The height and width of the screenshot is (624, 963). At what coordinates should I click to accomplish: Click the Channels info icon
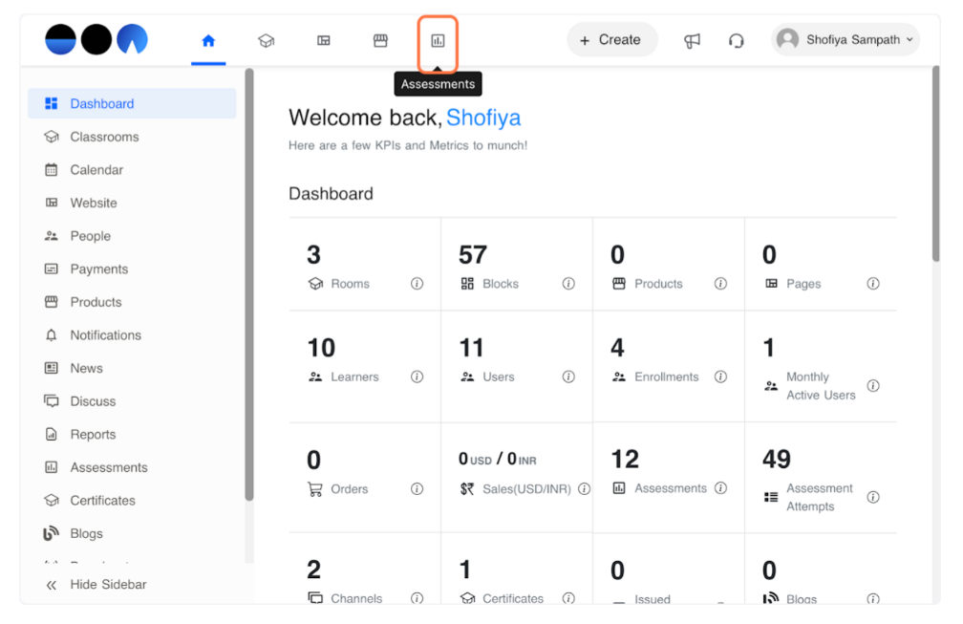417,598
